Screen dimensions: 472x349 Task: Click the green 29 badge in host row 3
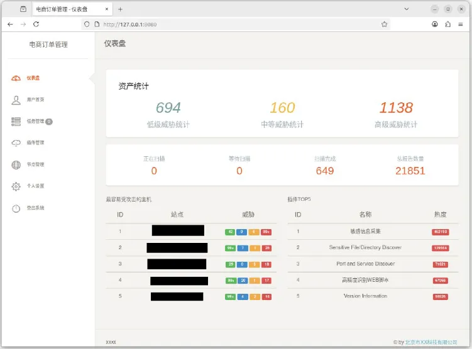click(x=231, y=264)
